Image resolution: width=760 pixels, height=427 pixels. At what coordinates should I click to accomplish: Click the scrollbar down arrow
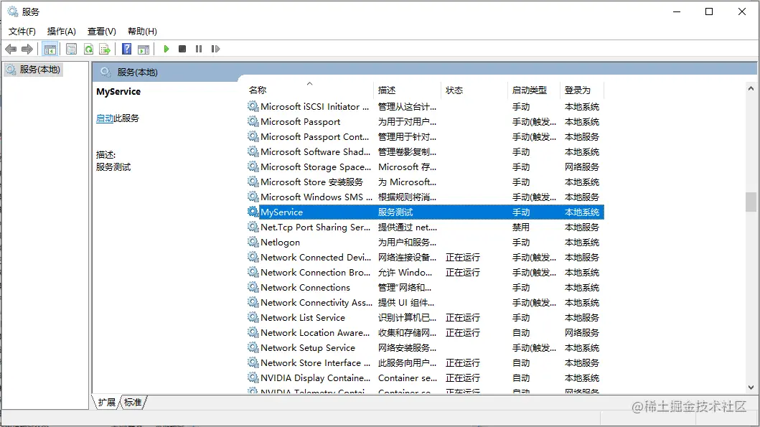click(x=751, y=388)
